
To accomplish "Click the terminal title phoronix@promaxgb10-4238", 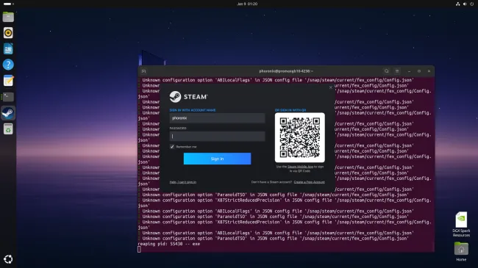I will (285, 71).
